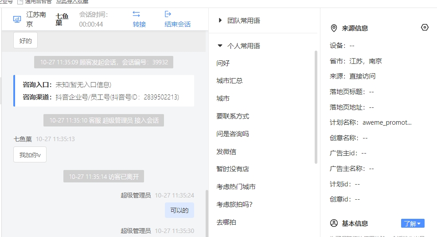Image resolution: width=437 pixels, height=237 pixels.
Task: Click the chat history scrollbar
Action: tap(207, 213)
